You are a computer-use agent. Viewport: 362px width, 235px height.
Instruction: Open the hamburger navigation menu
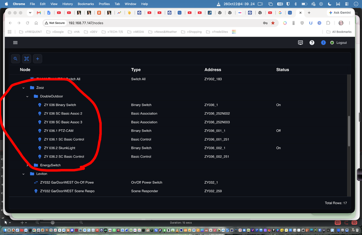(15, 43)
